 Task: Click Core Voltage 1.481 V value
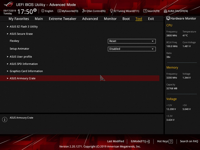point(187,46)
